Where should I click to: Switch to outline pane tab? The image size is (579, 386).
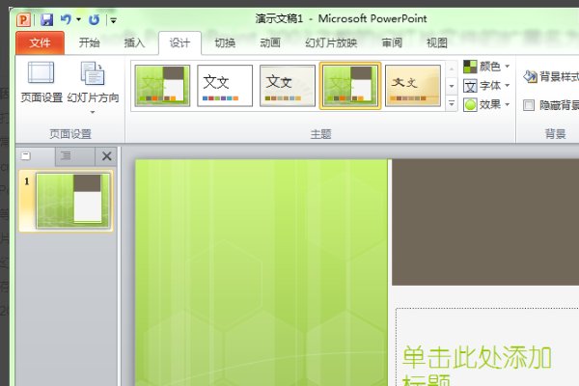point(75,156)
